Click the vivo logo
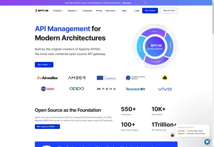 (x=165, y=89)
